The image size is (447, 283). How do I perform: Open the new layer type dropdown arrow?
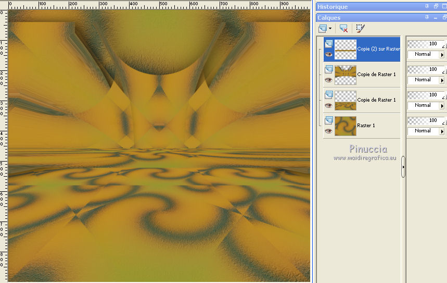(330, 29)
